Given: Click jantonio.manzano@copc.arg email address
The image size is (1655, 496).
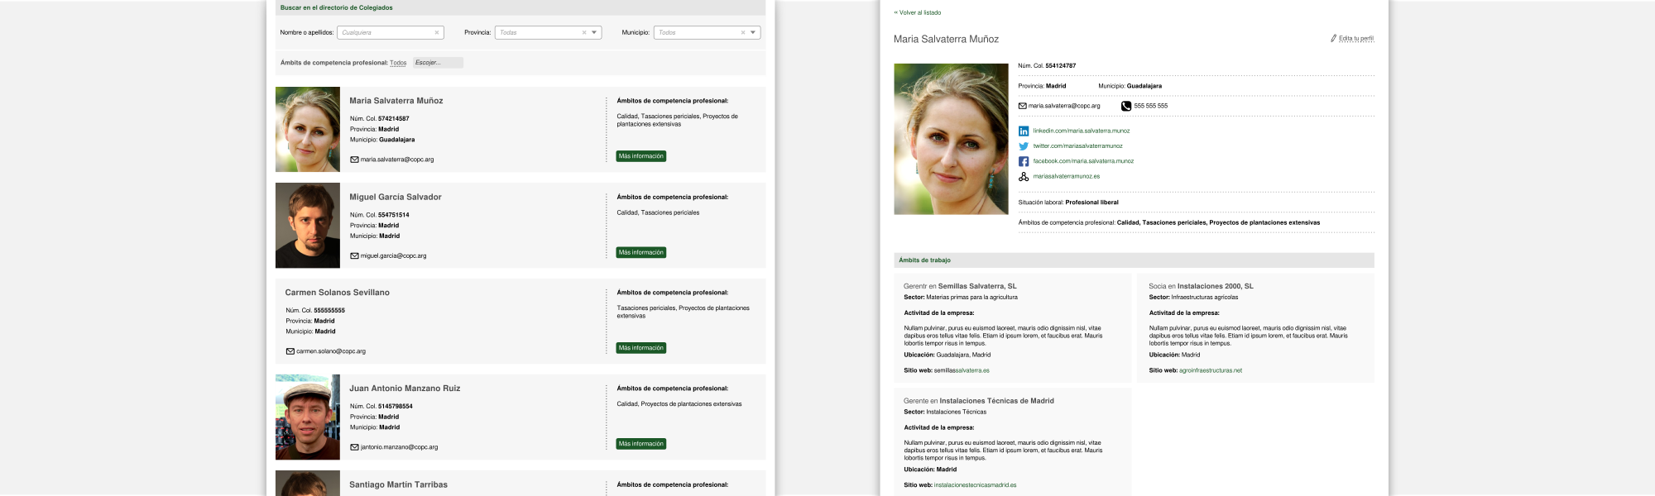Looking at the screenshot, I should [400, 447].
